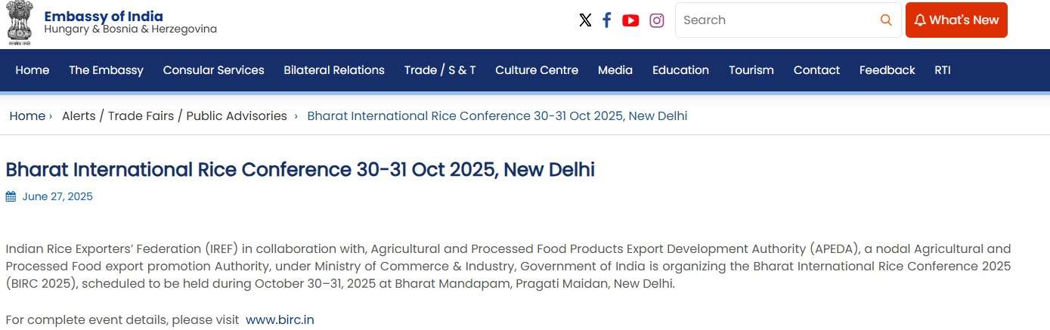Open the Embassy's Instagram profile
The image size is (1050, 330).
[657, 20]
